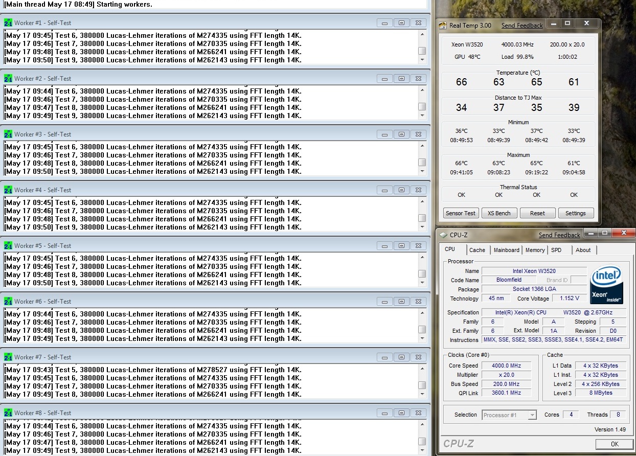The width and height of the screenshot is (636, 456).
Task: Open the Mainboard tab in CPU-Z
Action: (506, 250)
